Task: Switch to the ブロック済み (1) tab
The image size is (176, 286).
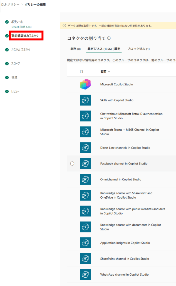Action: pyautogui.click(x=138, y=49)
